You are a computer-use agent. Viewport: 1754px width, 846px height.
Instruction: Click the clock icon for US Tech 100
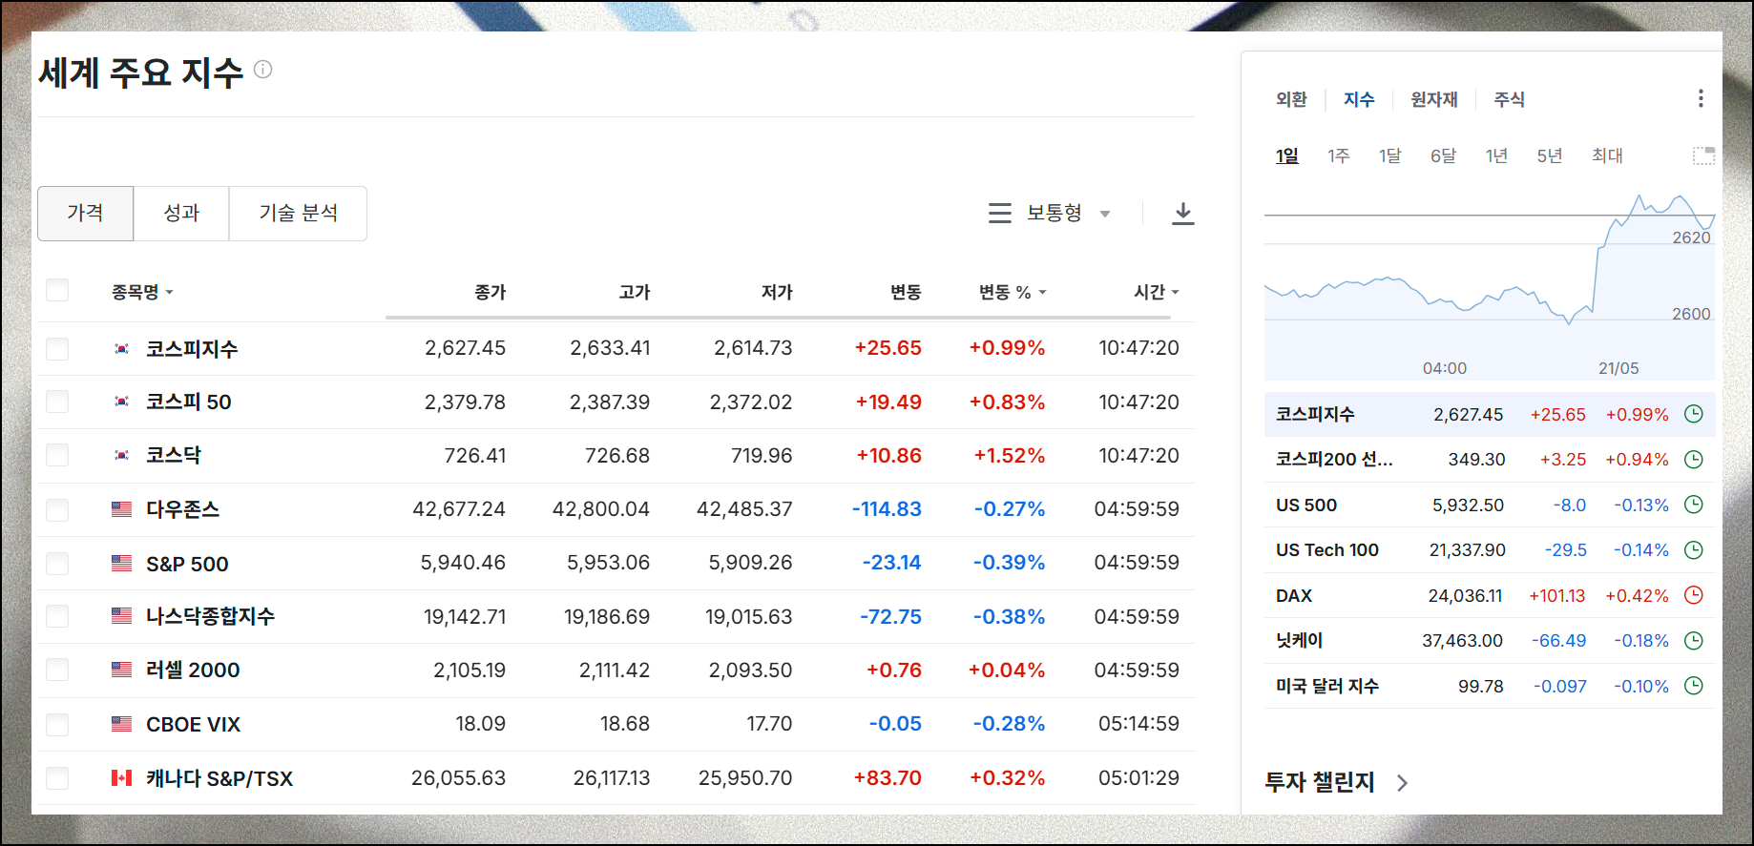(x=1694, y=549)
